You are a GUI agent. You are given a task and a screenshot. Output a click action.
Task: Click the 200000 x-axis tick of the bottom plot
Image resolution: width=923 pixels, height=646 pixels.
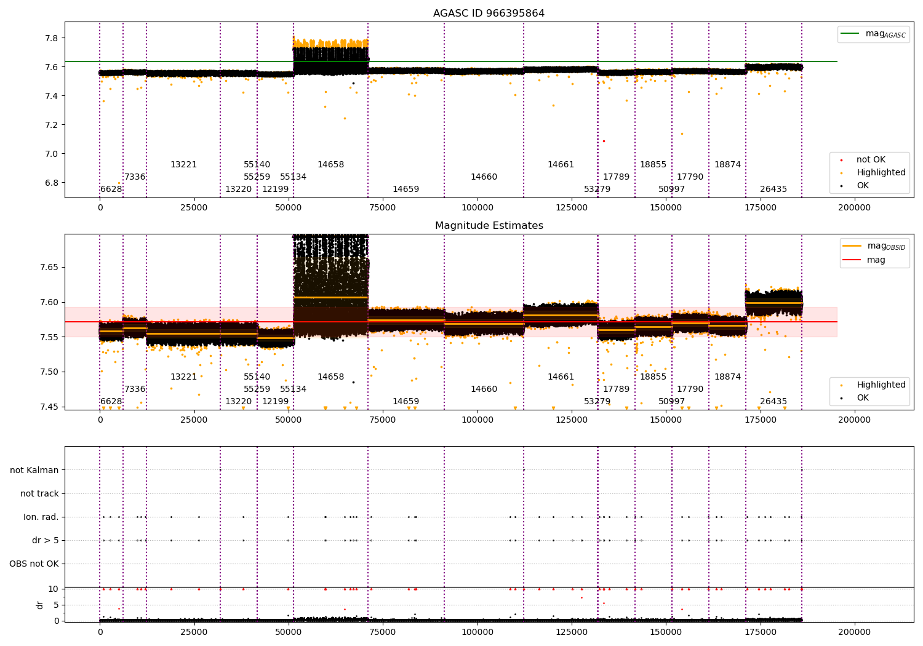(x=855, y=632)
